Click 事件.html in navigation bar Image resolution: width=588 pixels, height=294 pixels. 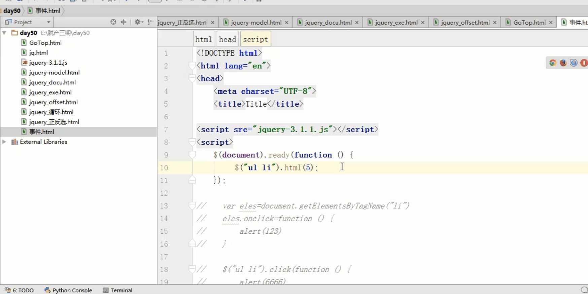click(x=44, y=11)
